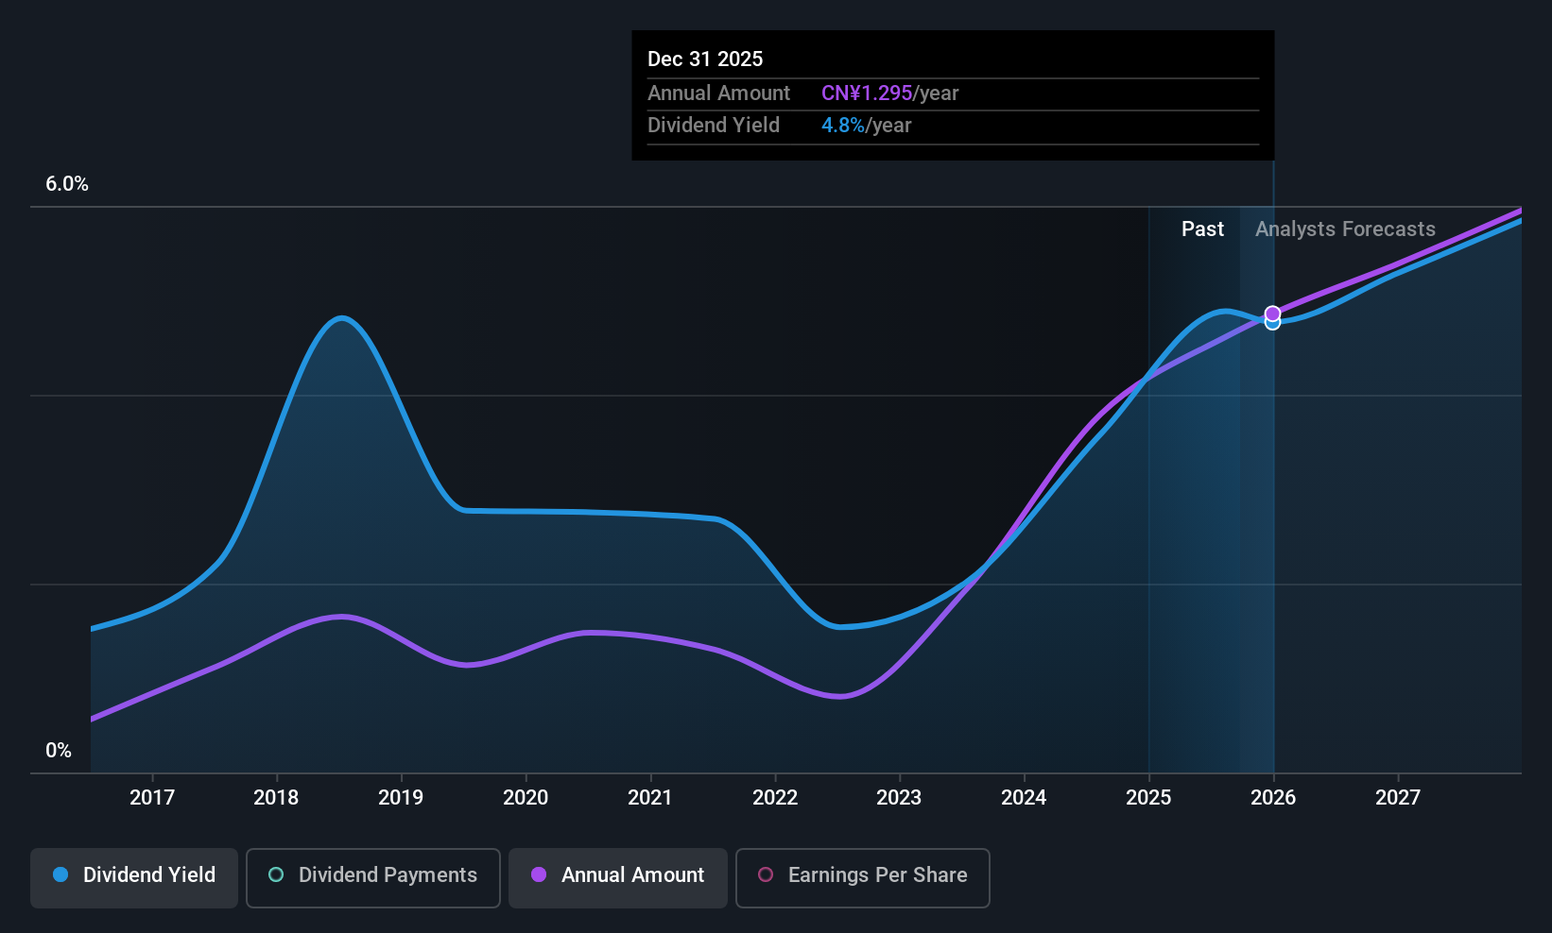The height and width of the screenshot is (933, 1552).
Task: Click the 2019 x-axis label
Action: pyautogui.click(x=401, y=798)
